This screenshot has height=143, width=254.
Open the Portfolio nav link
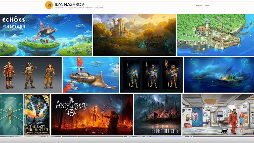click(199, 5)
